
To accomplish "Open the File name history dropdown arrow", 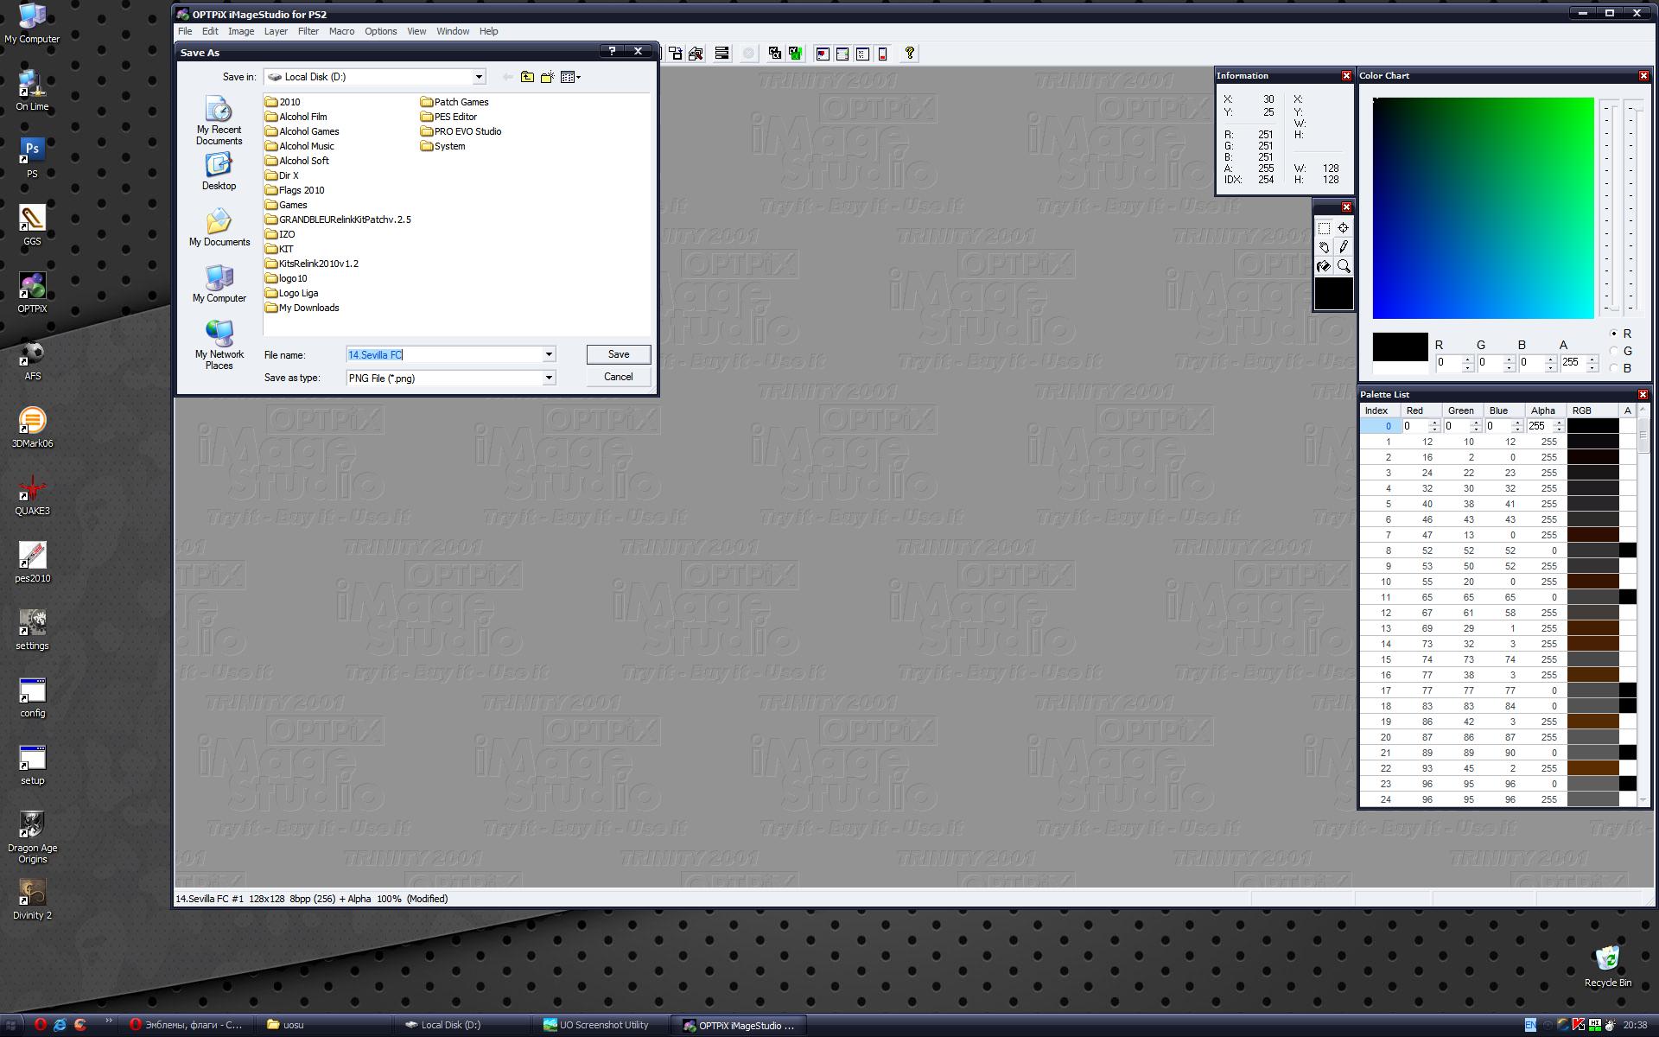I will pyautogui.click(x=549, y=354).
